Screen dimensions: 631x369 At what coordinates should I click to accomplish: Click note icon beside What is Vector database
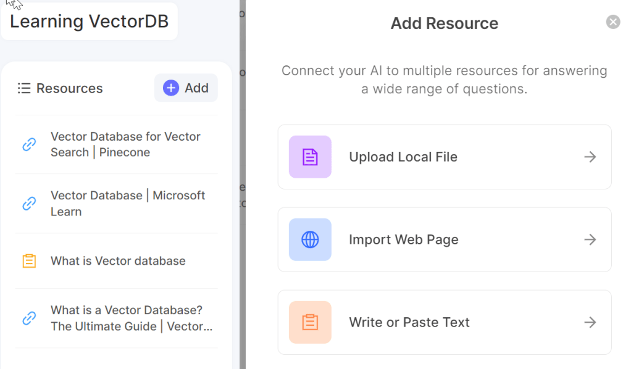click(29, 261)
